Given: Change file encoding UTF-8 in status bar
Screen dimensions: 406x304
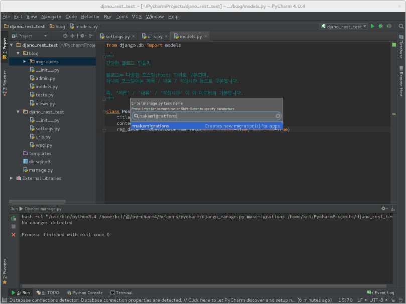Looking at the screenshot, I should (x=378, y=300).
